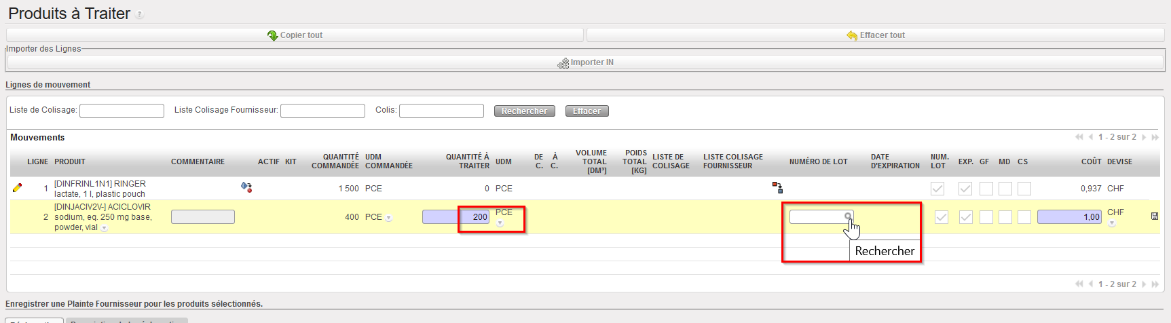Toggle CS checkbox on ACICLOVIR row
This screenshot has width=1171, height=323.
(x=1024, y=217)
